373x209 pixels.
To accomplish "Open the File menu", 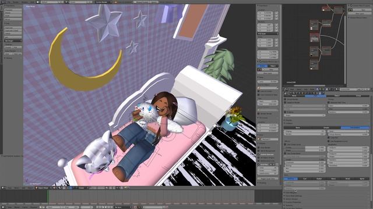I will click(x=9, y=2).
